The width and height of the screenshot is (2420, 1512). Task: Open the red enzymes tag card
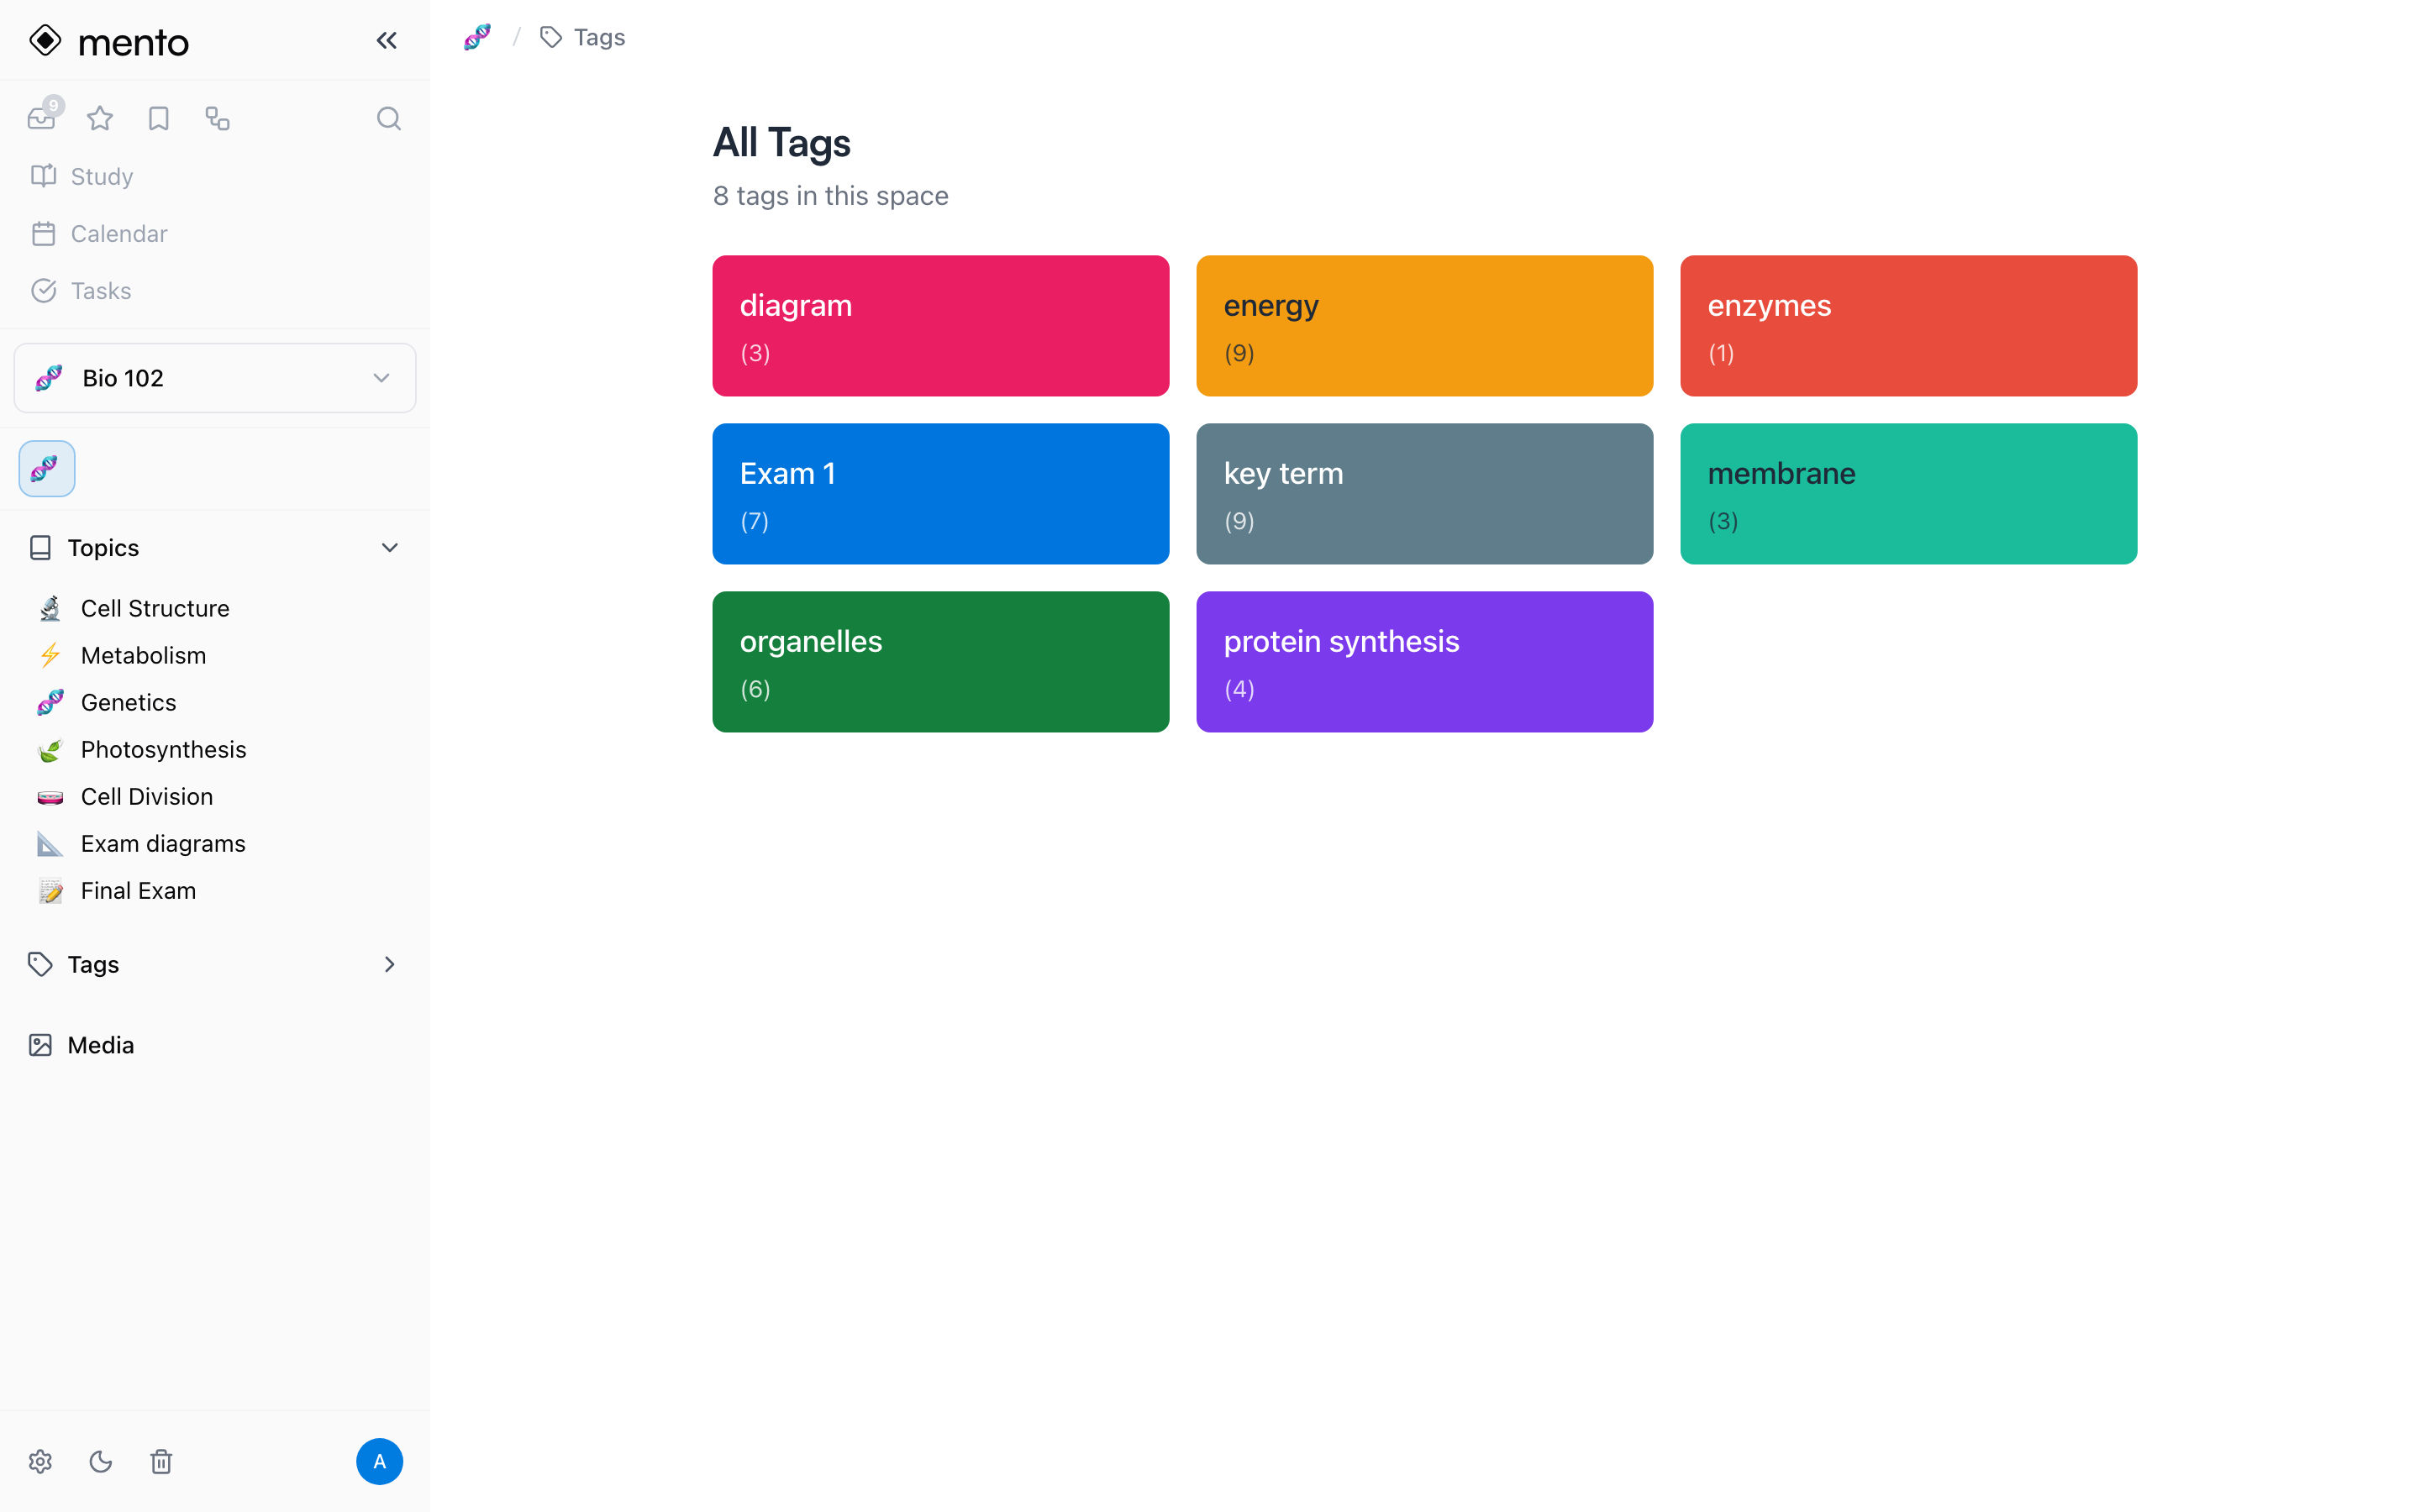coord(1909,326)
